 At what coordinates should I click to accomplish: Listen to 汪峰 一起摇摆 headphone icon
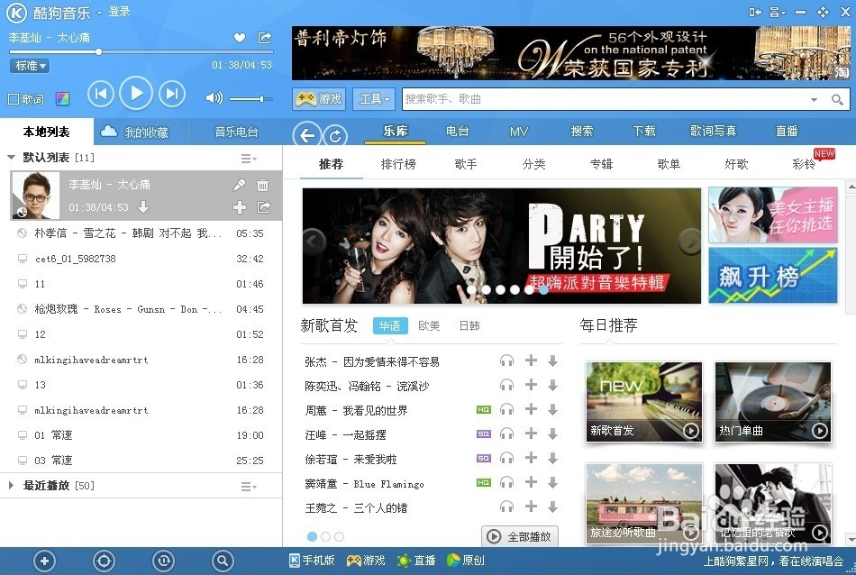click(506, 434)
